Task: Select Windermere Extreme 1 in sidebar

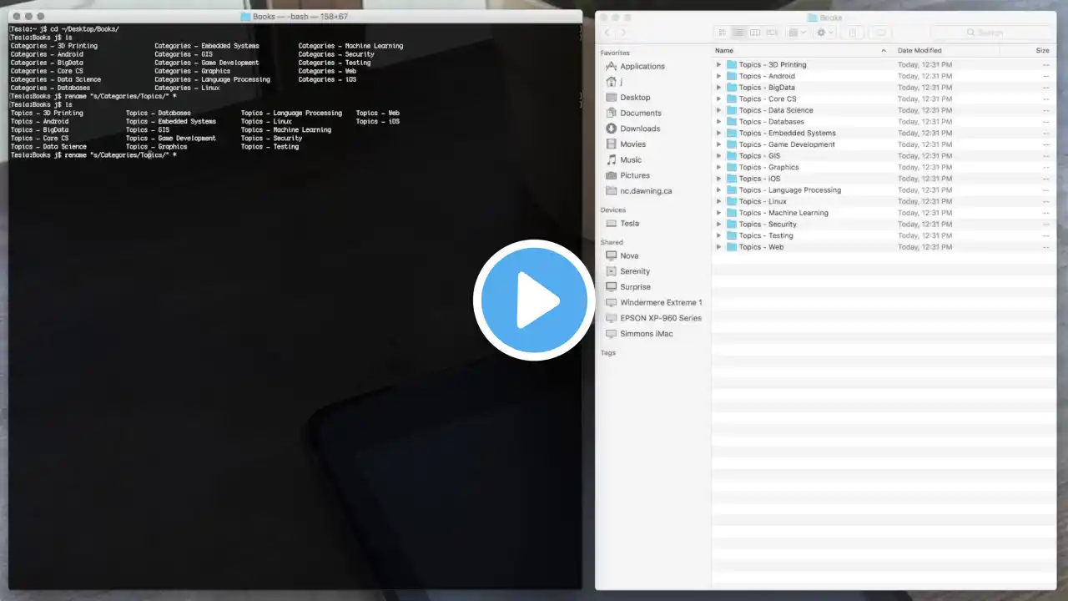Action: (661, 302)
